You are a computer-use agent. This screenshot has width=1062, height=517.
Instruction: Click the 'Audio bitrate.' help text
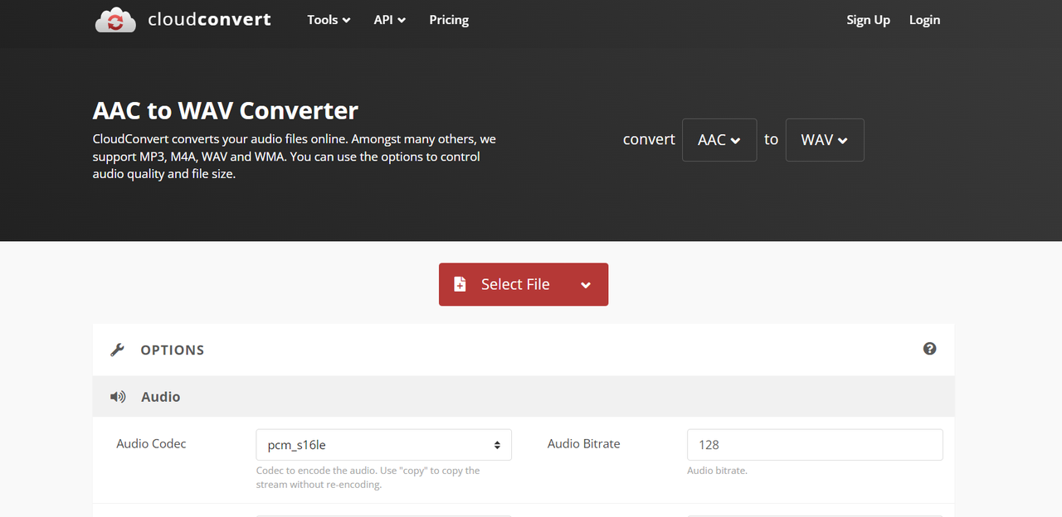pyautogui.click(x=717, y=471)
